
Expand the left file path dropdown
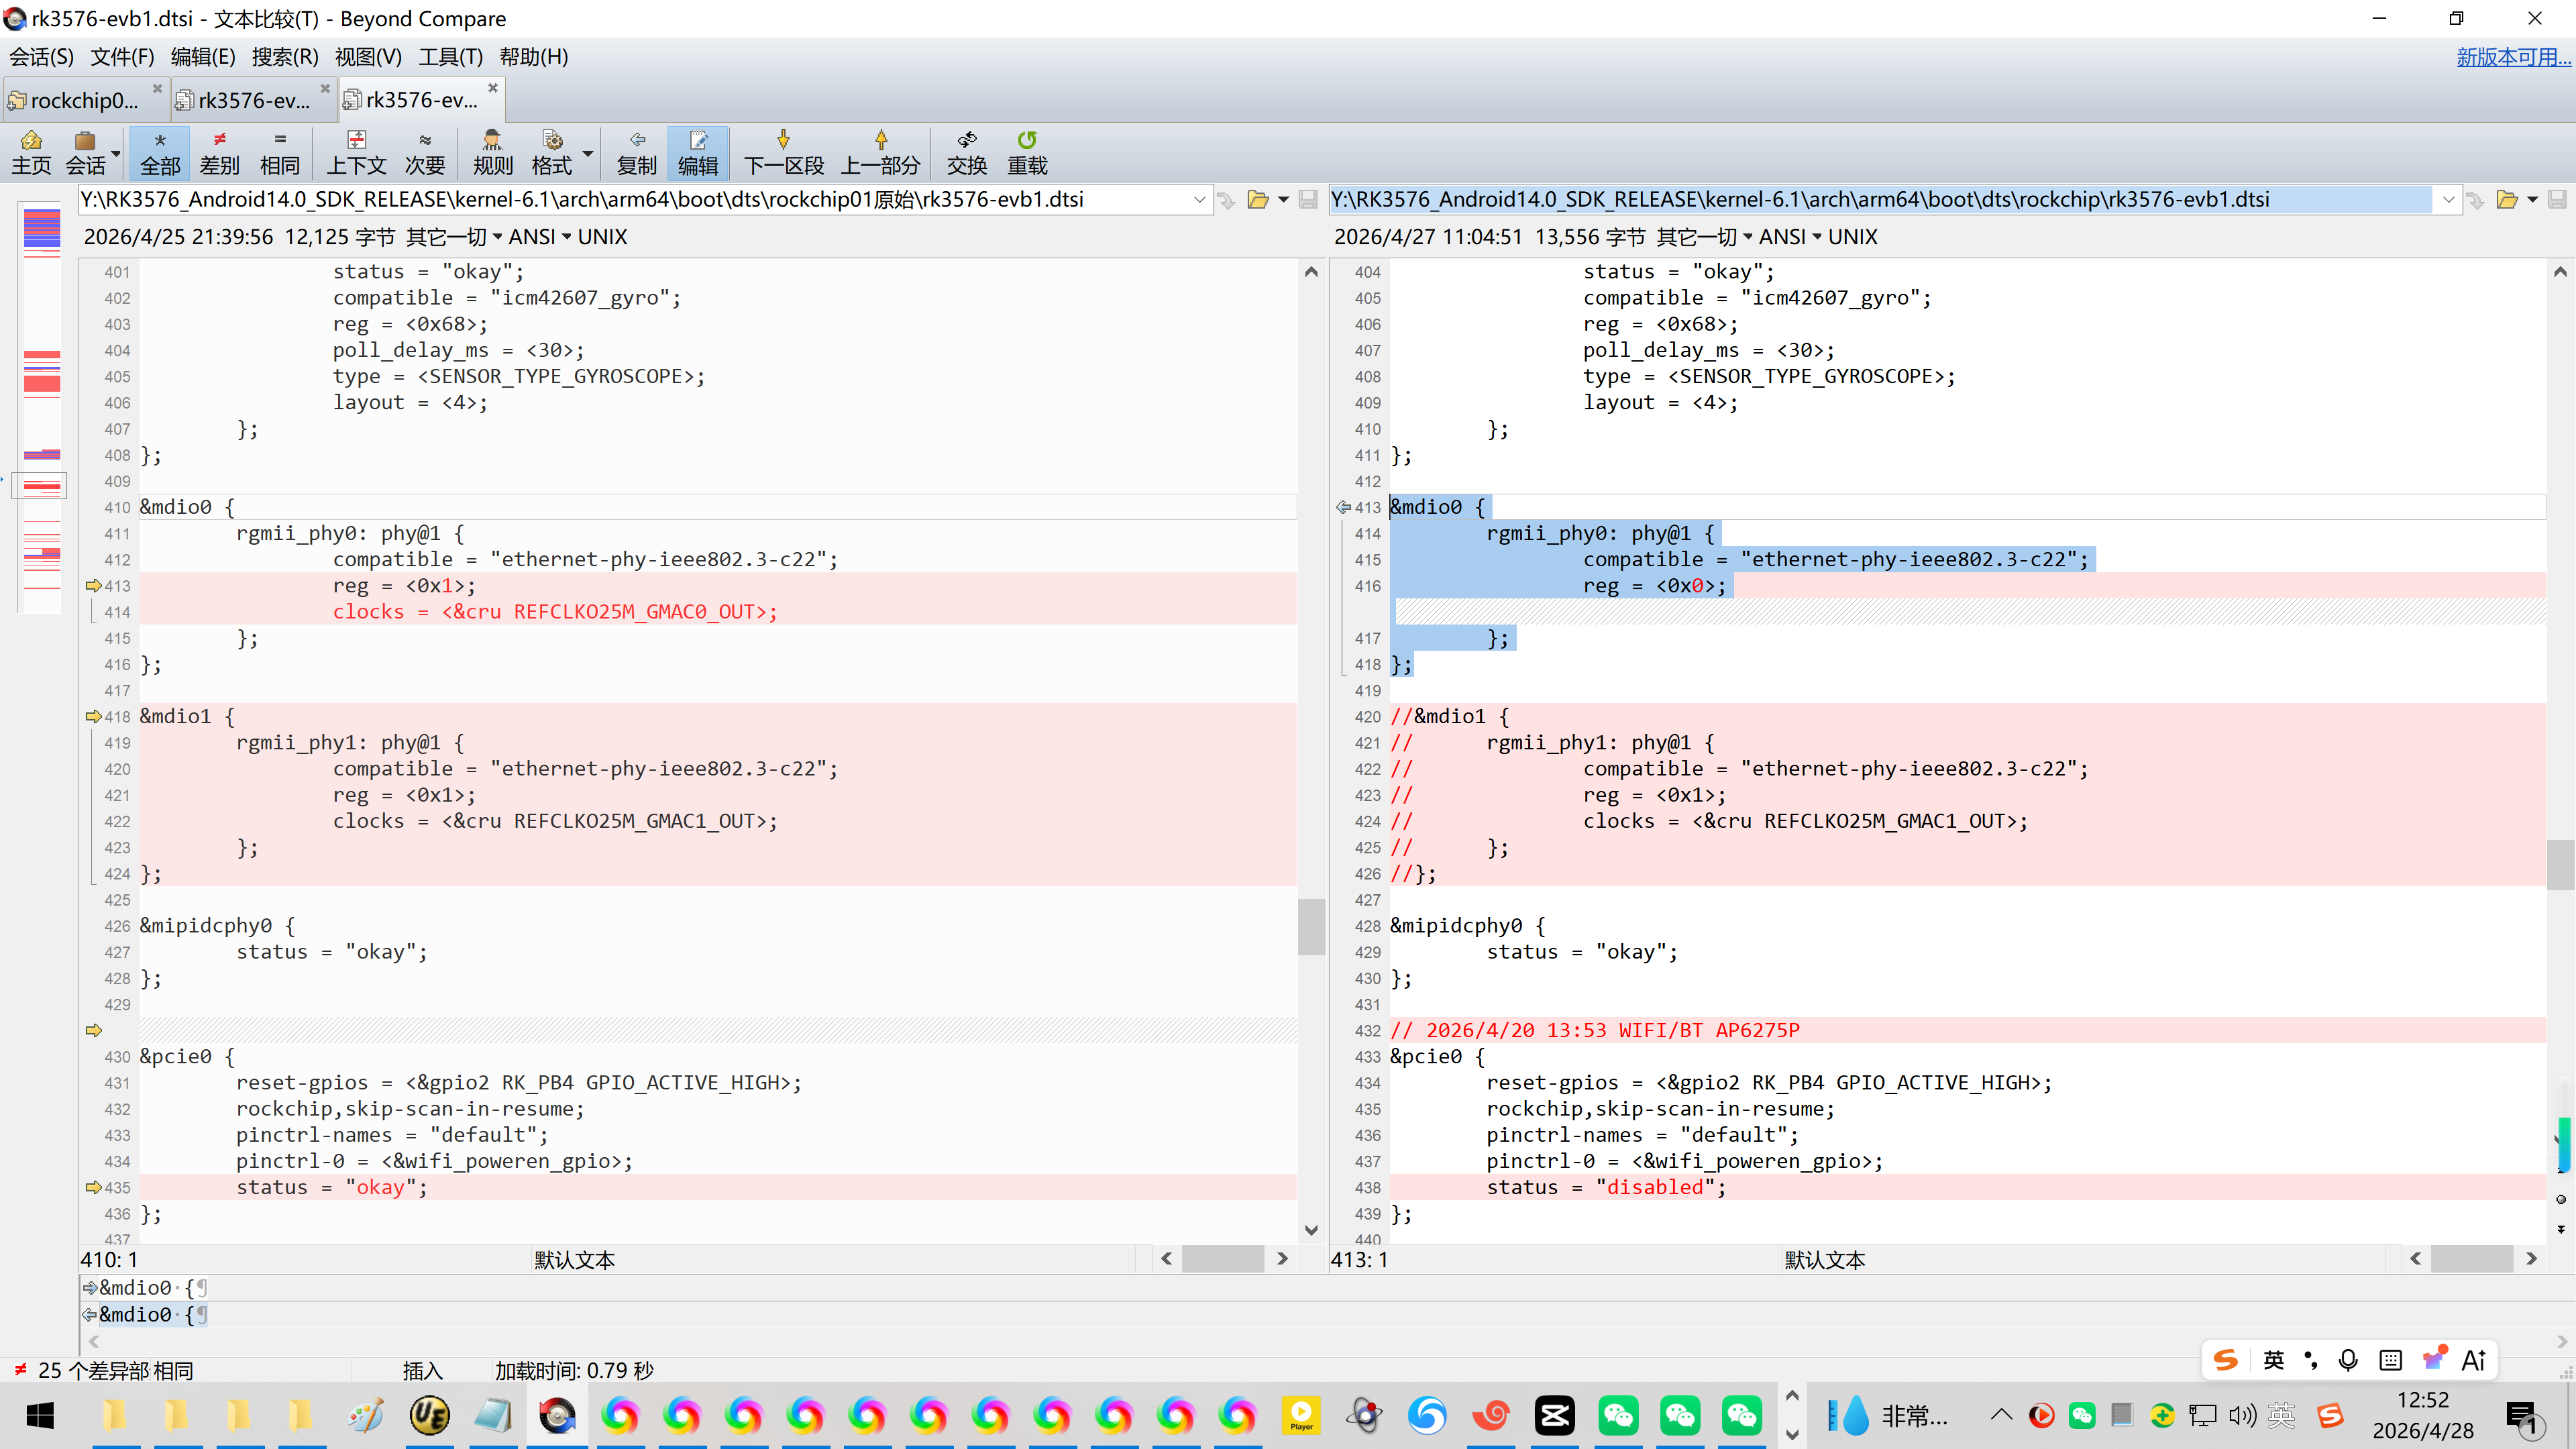pos(1199,200)
